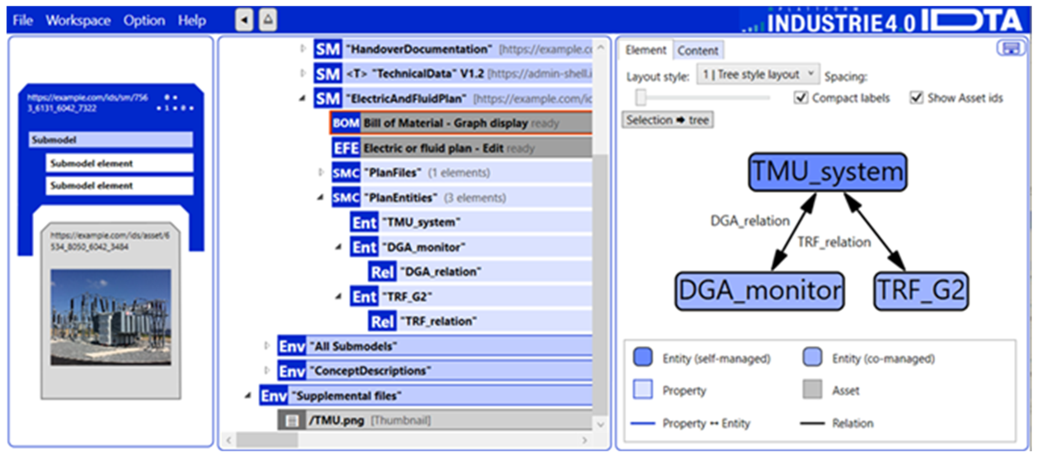Open the Workspace menu
The width and height of the screenshot is (1037, 459).
click(x=78, y=20)
